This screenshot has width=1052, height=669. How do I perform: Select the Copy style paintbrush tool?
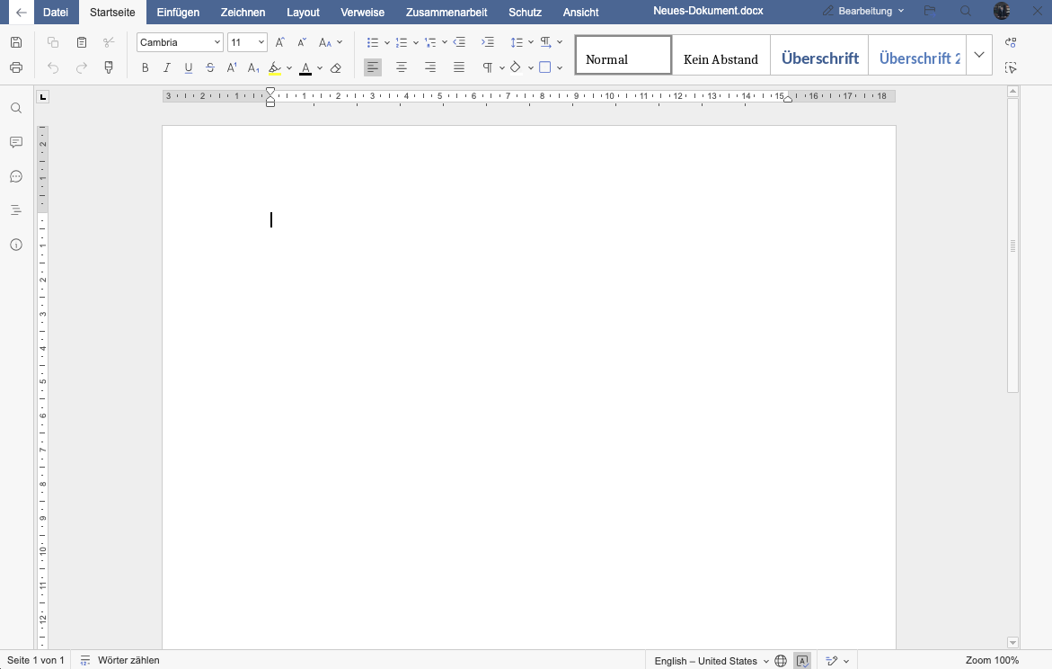[x=109, y=67]
